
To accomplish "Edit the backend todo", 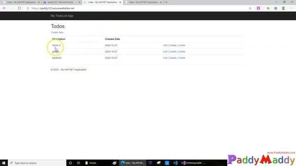I will coord(165,58).
